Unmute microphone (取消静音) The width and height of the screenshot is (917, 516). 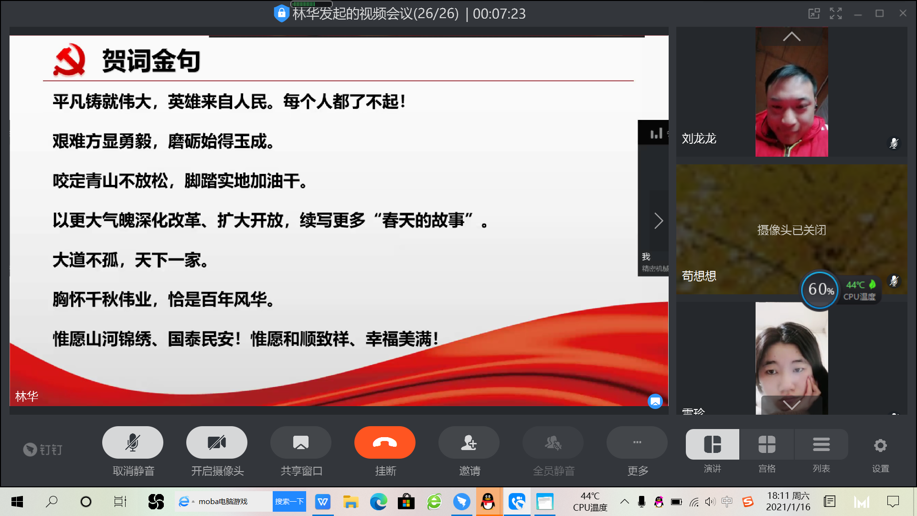tap(132, 443)
